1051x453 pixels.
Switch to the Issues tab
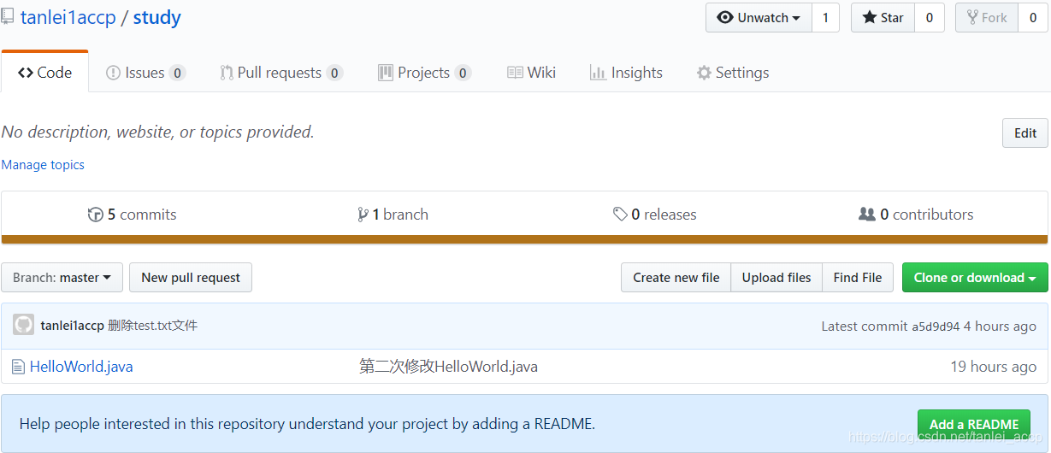(145, 73)
